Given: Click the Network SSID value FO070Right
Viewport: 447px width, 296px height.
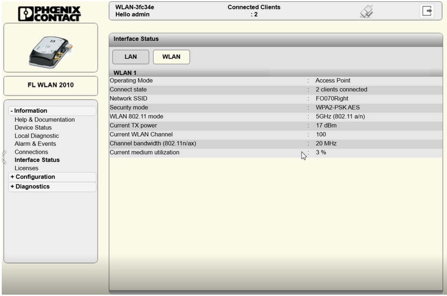Looking at the screenshot, I should (x=332, y=99).
